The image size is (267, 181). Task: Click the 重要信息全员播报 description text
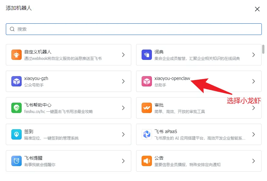187,164
